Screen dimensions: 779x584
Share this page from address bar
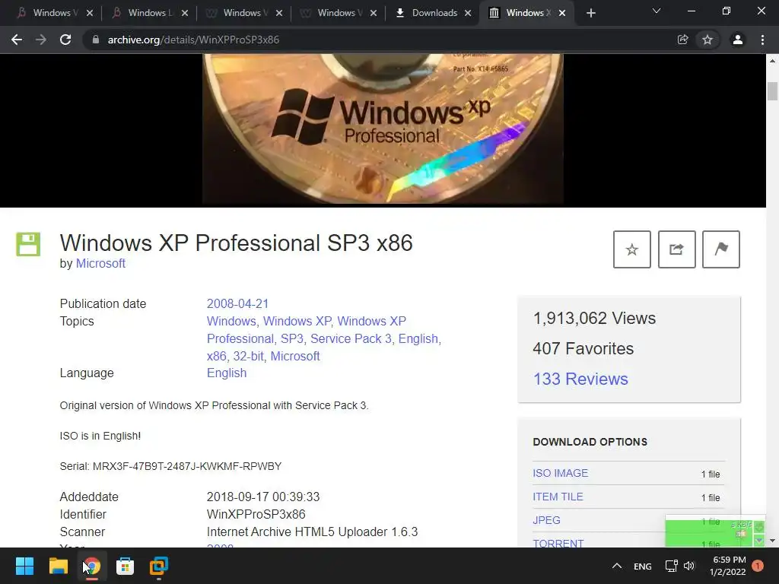(x=682, y=40)
